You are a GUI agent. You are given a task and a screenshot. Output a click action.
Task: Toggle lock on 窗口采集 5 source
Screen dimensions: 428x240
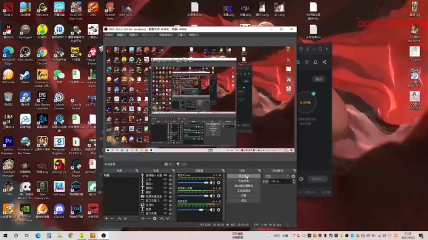170,201
